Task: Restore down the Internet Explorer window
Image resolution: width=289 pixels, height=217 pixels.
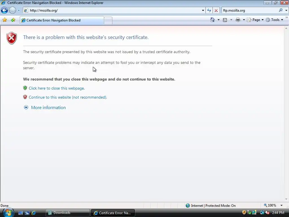Action: click(275, 3)
